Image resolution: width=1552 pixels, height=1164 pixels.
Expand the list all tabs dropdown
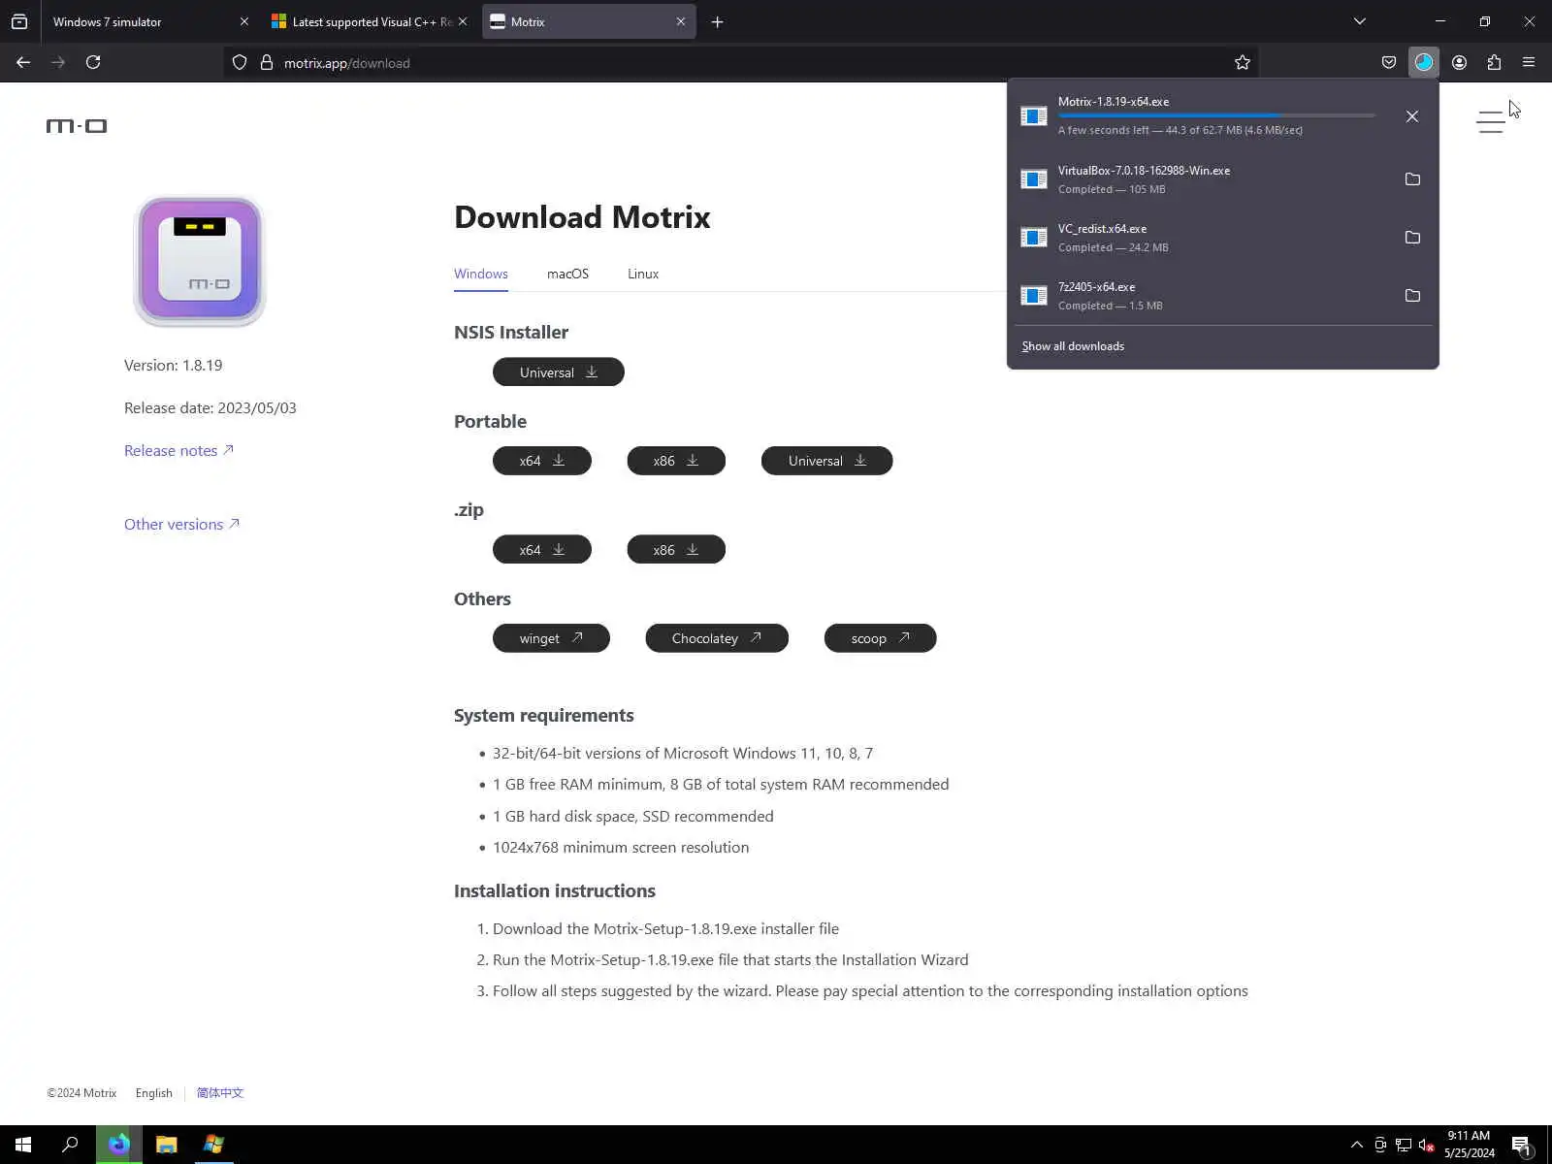point(1359,21)
